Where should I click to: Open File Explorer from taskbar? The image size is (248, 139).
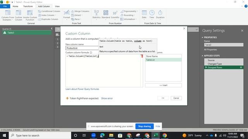(x=111, y=136)
